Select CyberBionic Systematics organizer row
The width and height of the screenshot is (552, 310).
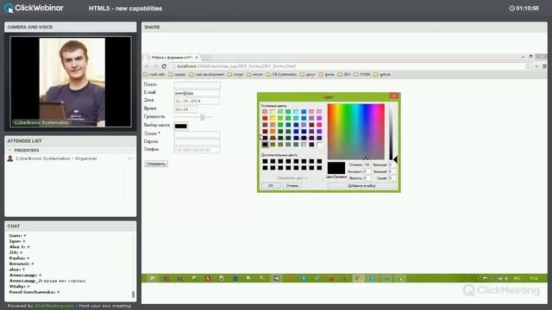(70, 158)
